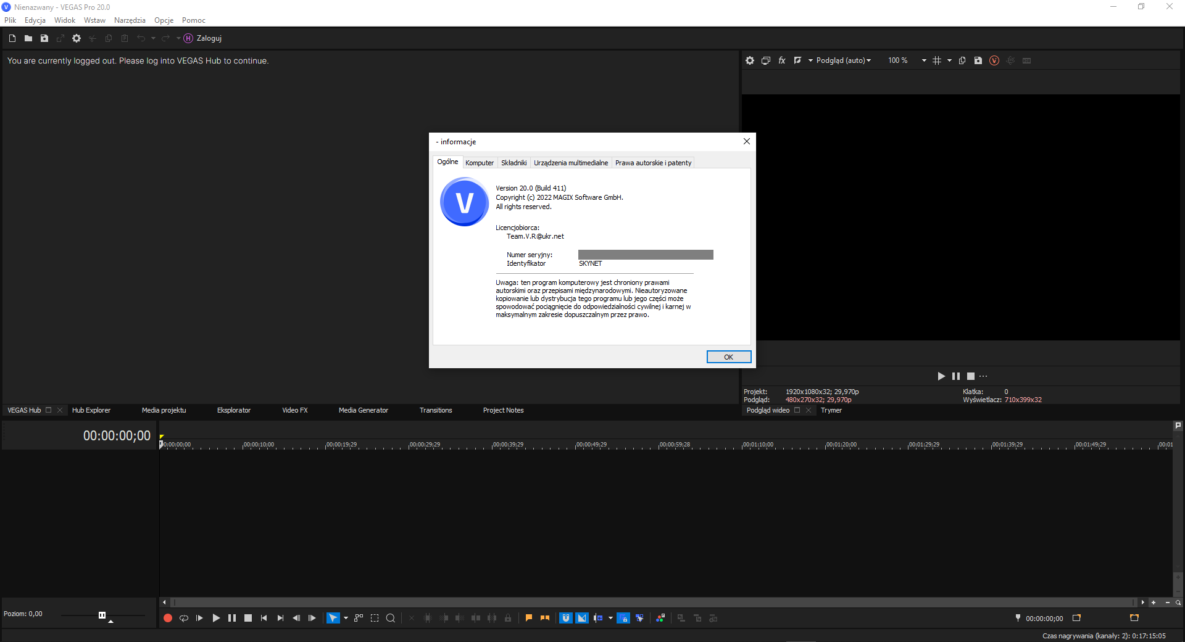Toggle auto ripple button
1185x642 pixels.
pos(598,618)
